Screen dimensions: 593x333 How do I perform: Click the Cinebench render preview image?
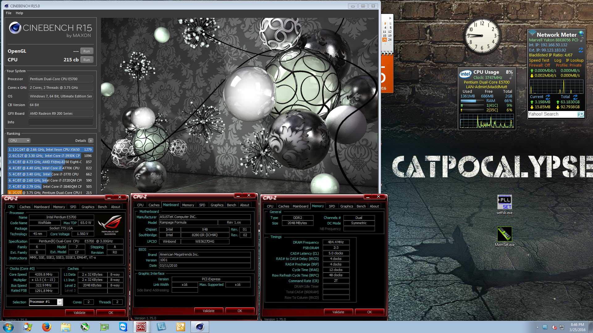[x=239, y=106]
